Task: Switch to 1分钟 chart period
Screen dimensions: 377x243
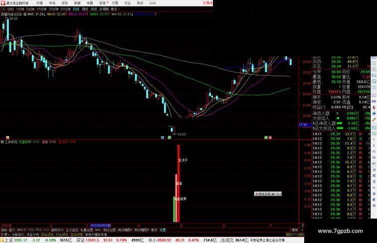Action: tap(20, 9)
